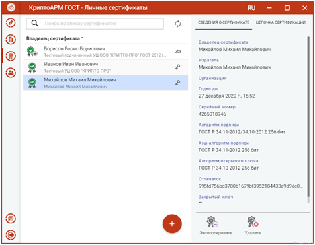Click the expiry date 27 декабря 2020
Screen dimensions: 315x245
(x=227, y=96)
